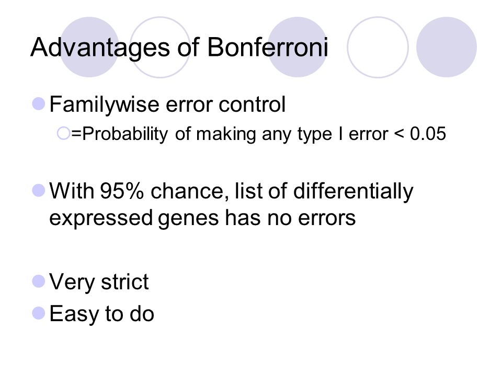
Task: Click the slide title Advantages of Bonferroni
Action: point(179,48)
